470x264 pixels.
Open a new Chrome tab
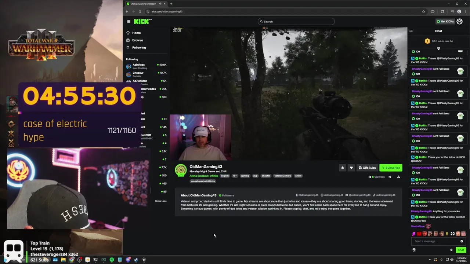point(171,4)
